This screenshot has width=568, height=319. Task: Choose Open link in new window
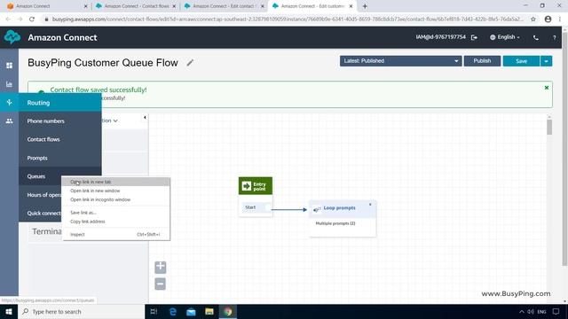point(116,191)
